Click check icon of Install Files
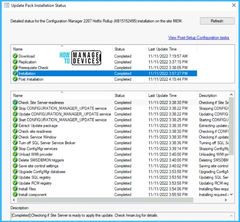Viewport: 240px width, 222px height. pyautogui.click(x=15, y=189)
